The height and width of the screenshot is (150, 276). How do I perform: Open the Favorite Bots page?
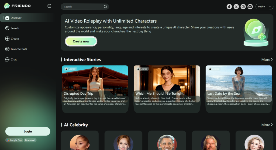[19, 49]
